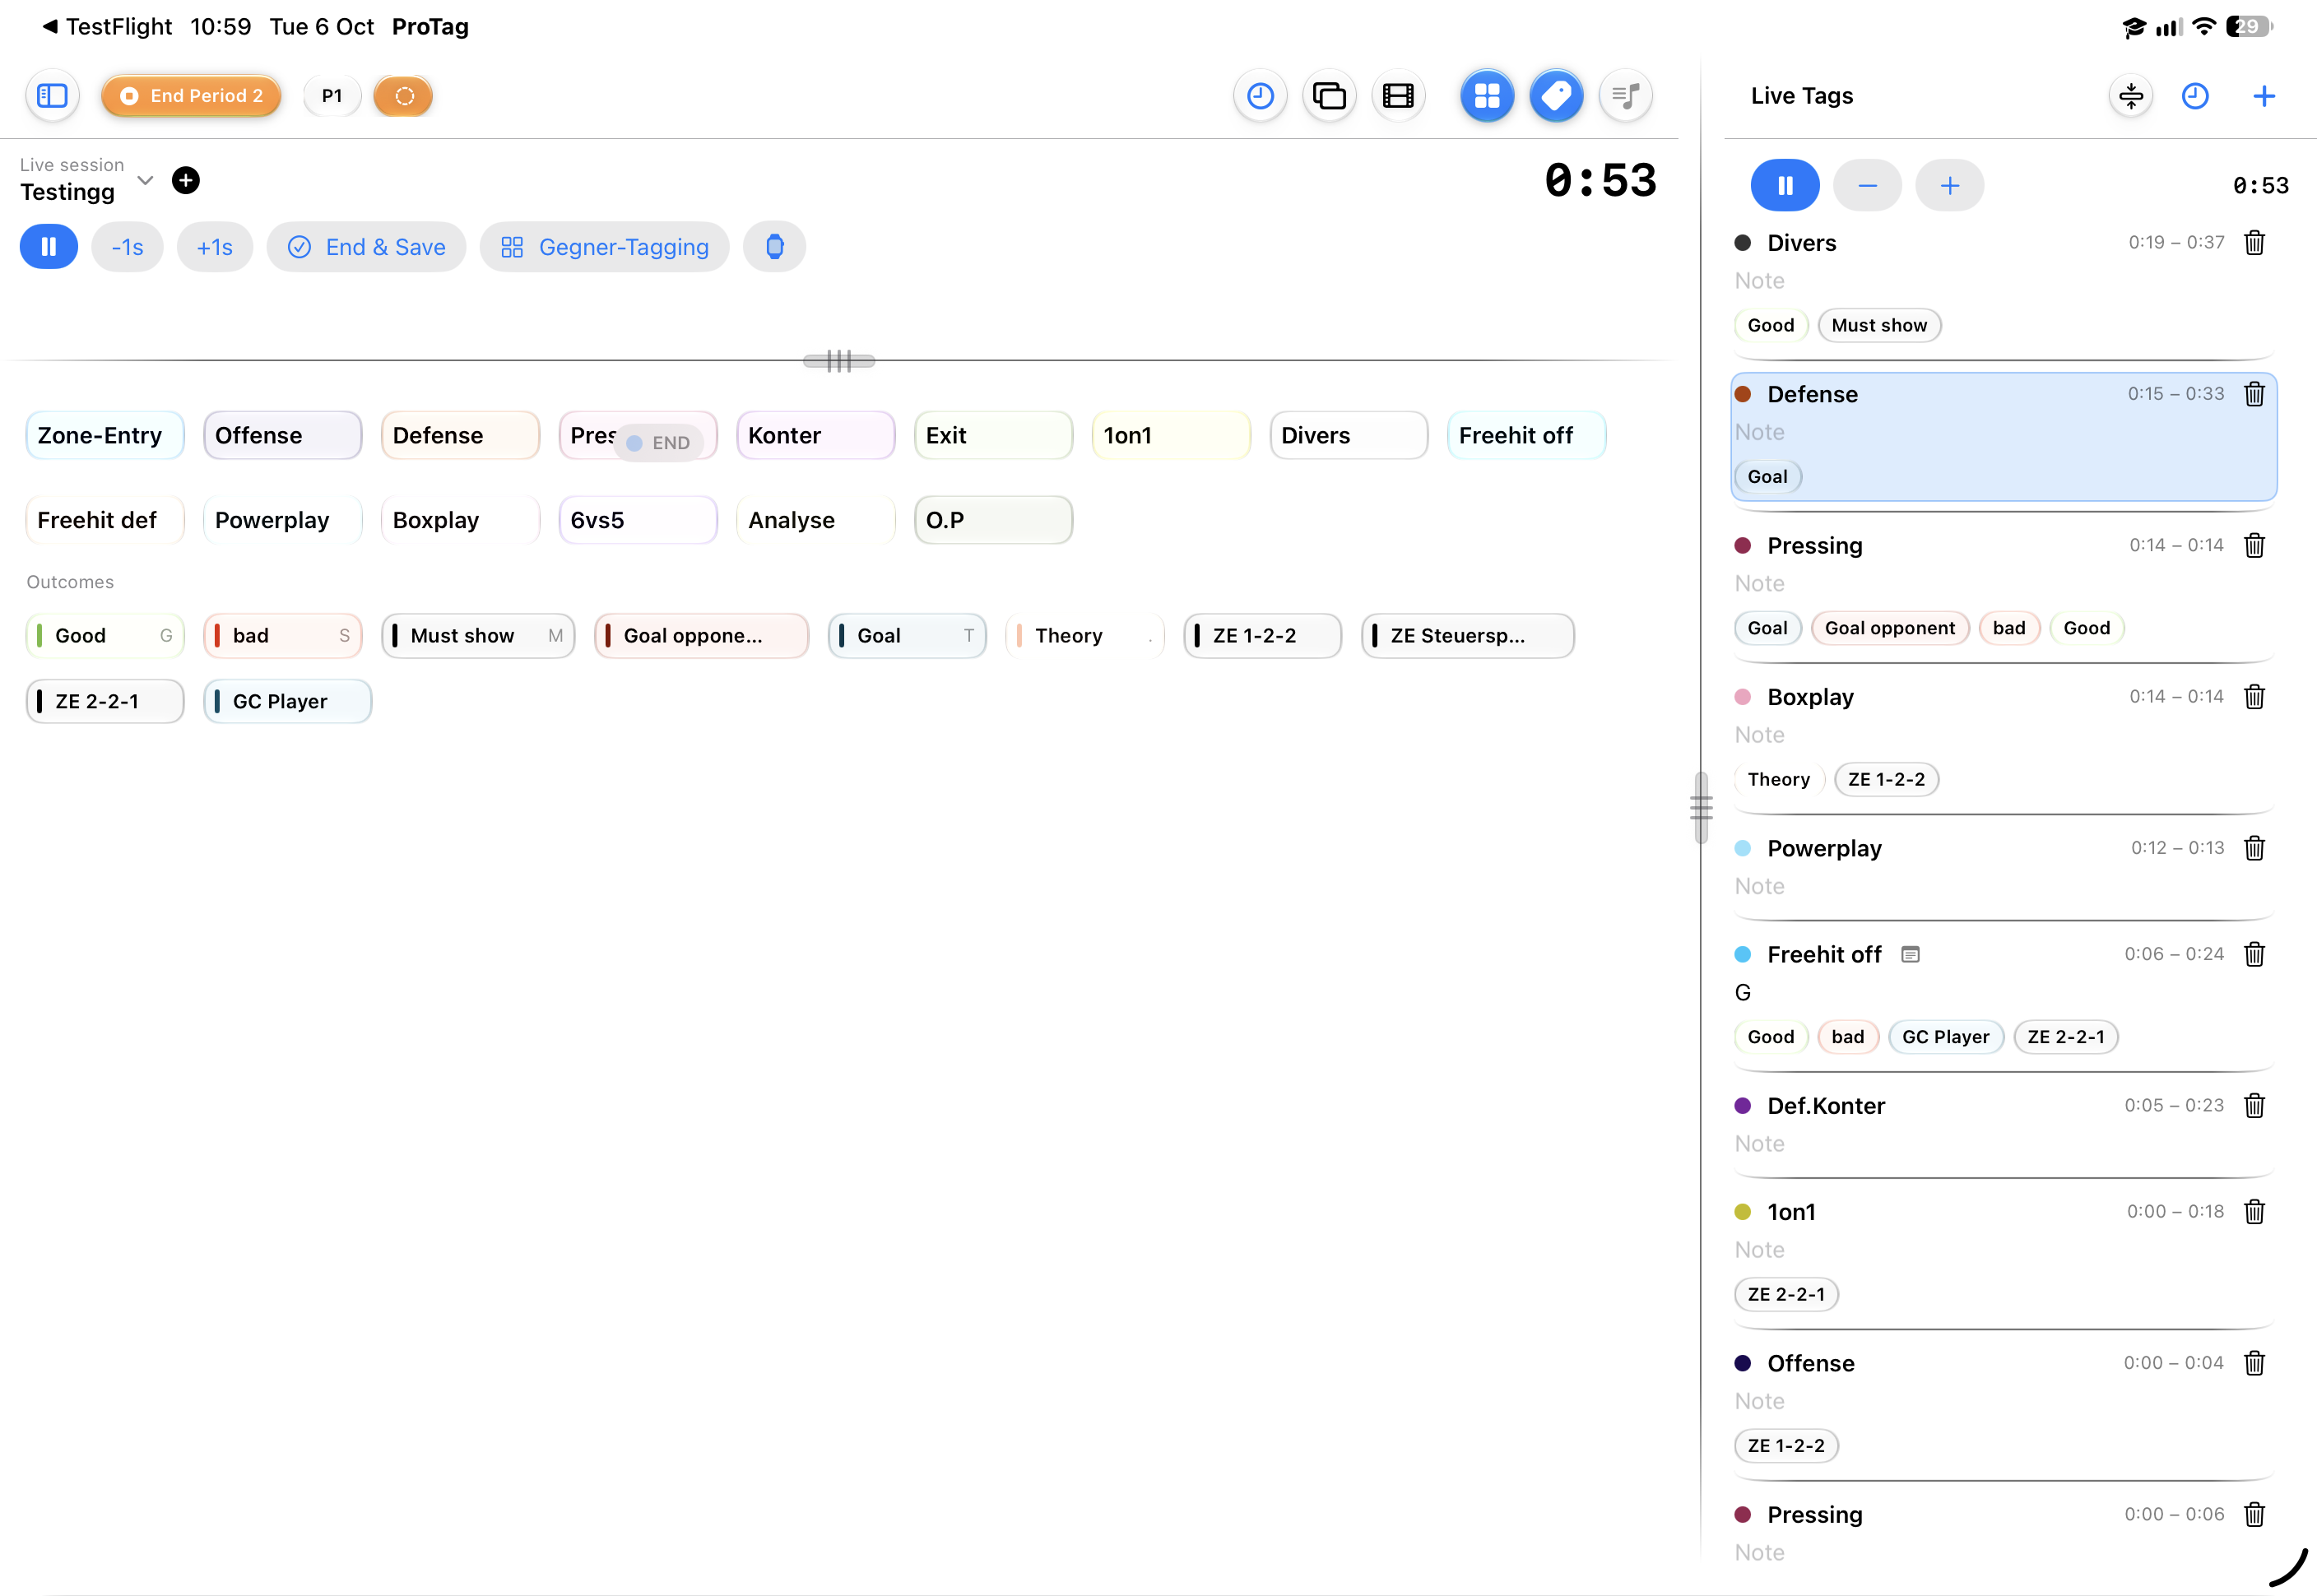This screenshot has width=2317, height=1596.
Task: Toggle the grid layout view icon
Action: [1487, 96]
